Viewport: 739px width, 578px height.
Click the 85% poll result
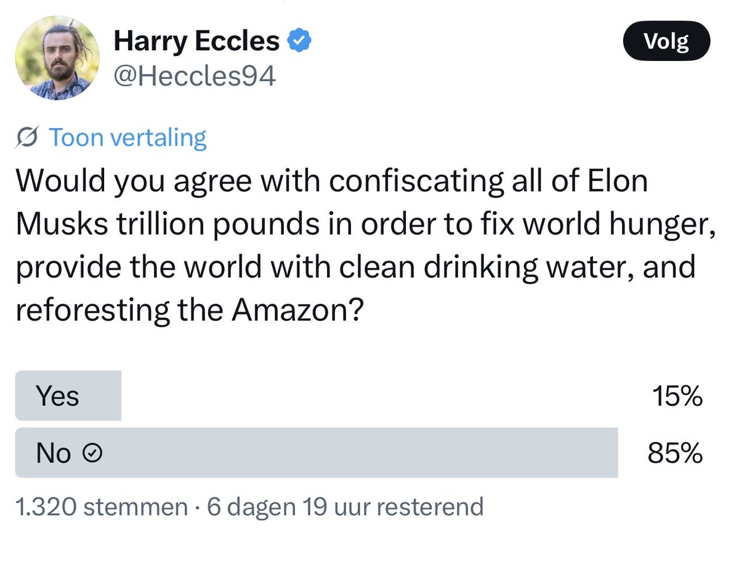click(x=675, y=454)
